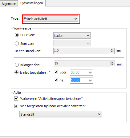Viewport: 130px width, 138px height.
Task: Increase minutes value with up arrow
Action: [x=112, y=62]
